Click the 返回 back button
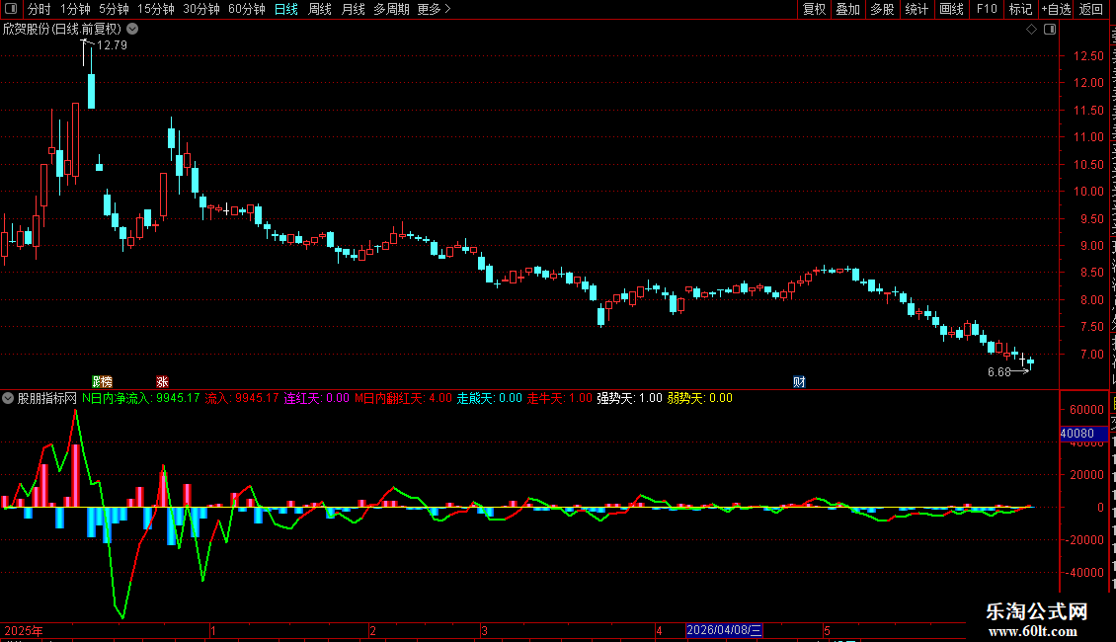Image resolution: width=1116 pixels, height=642 pixels. [x=1090, y=9]
